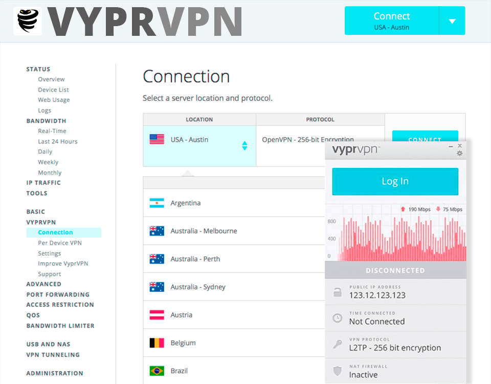The width and height of the screenshot is (491, 384).
Task: Open the TOOLS section
Action: point(37,193)
